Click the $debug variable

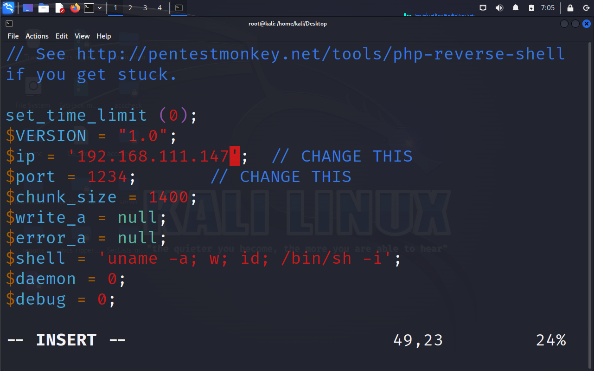point(36,299)
